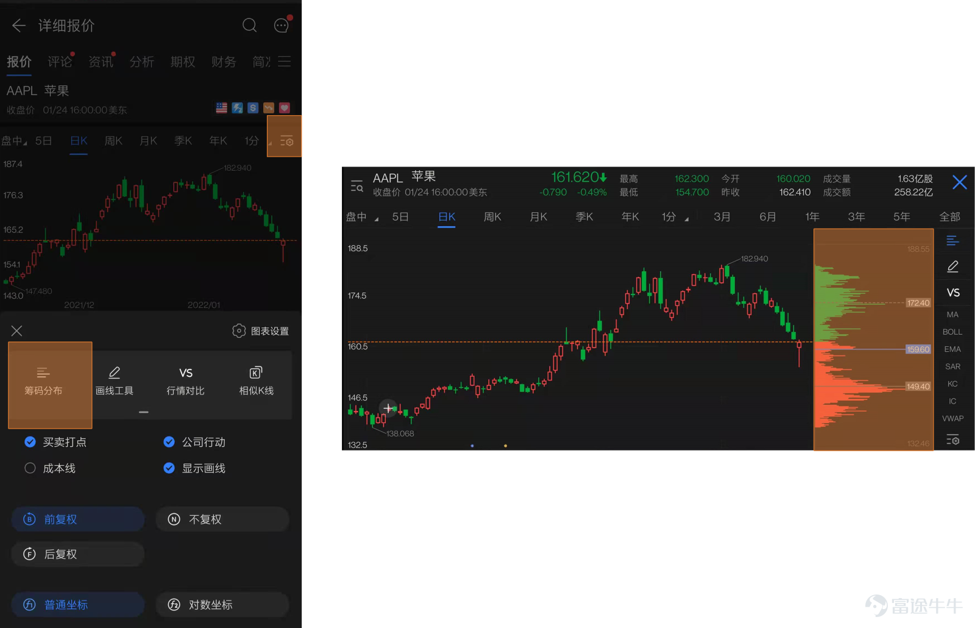The height and width of the screenshot is (628, 975).
Task: Enable EMA indicator
Action: pyautogui.click(x=952, y=349)
